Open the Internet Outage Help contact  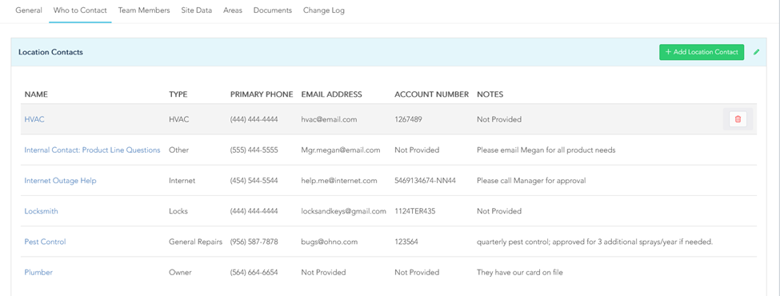click(60, 181)
